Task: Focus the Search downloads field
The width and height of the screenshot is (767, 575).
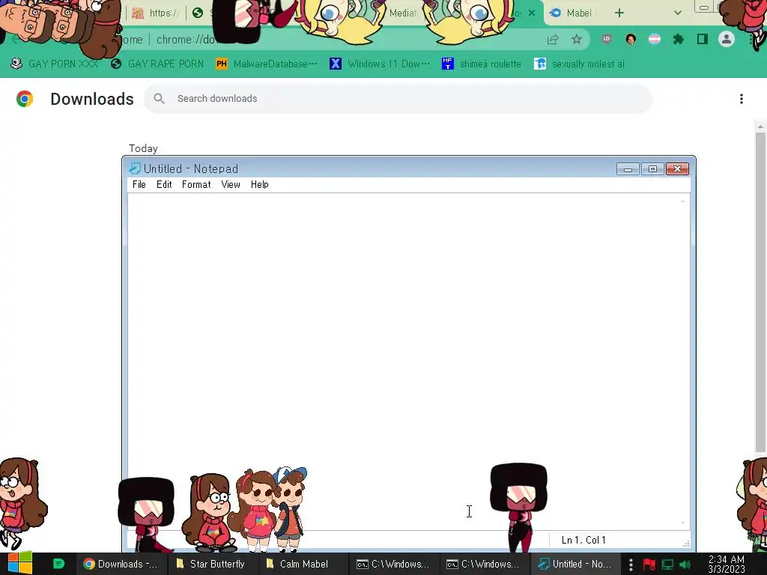Action: click(398, 99)
